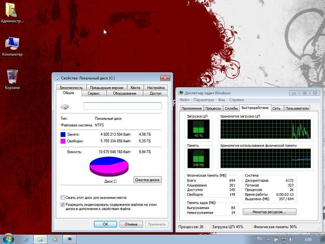The height and width of the screenshot is (244, 325).
Task: Click the disk label input field
Action: 123,106
